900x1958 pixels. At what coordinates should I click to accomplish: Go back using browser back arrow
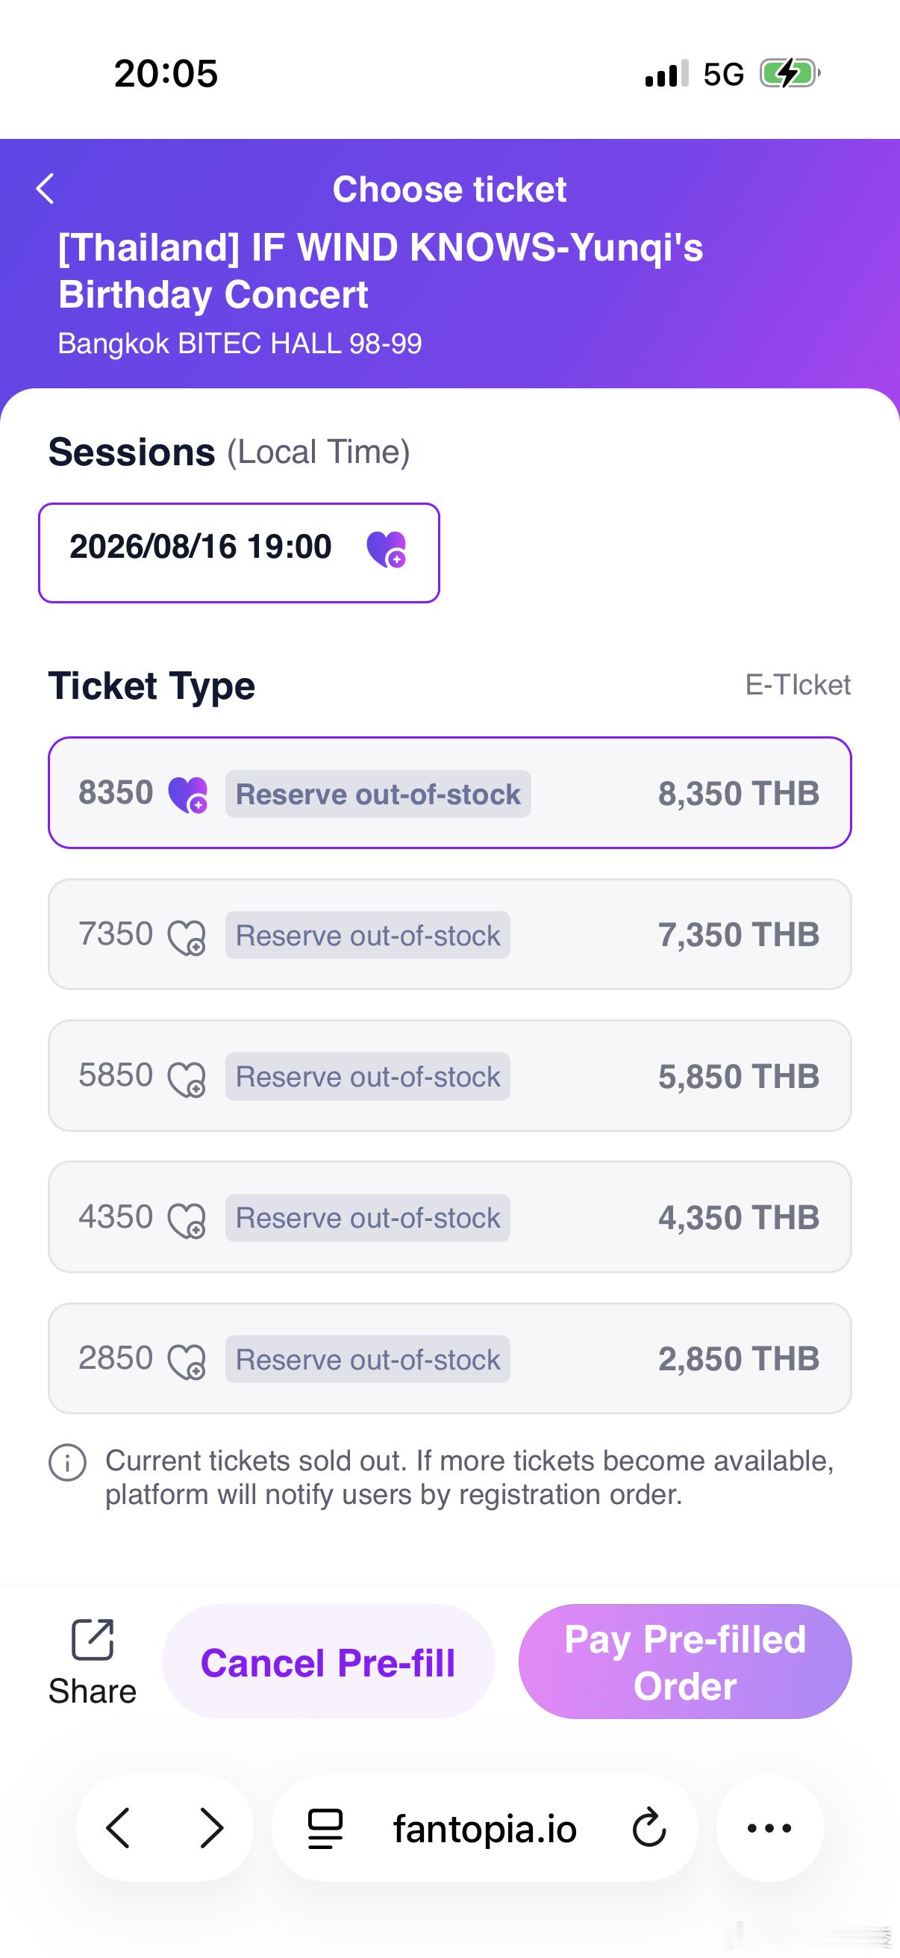[x=118, y=1828]
